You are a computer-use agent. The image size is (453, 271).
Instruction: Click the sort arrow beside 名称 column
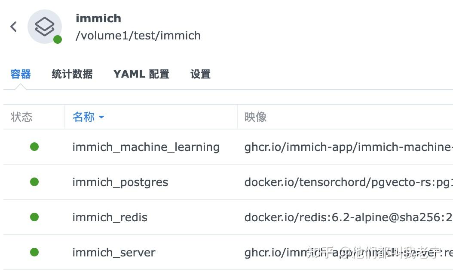tap(101, 117)
